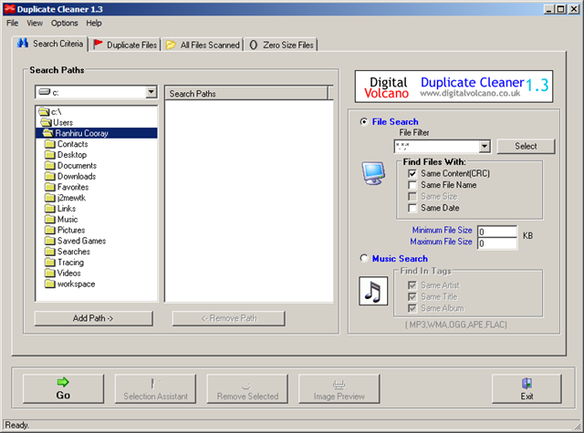Click the Desktop folder icon
Image resolution: width=584 pixels, height=433 pixels.
click(49, 155)
